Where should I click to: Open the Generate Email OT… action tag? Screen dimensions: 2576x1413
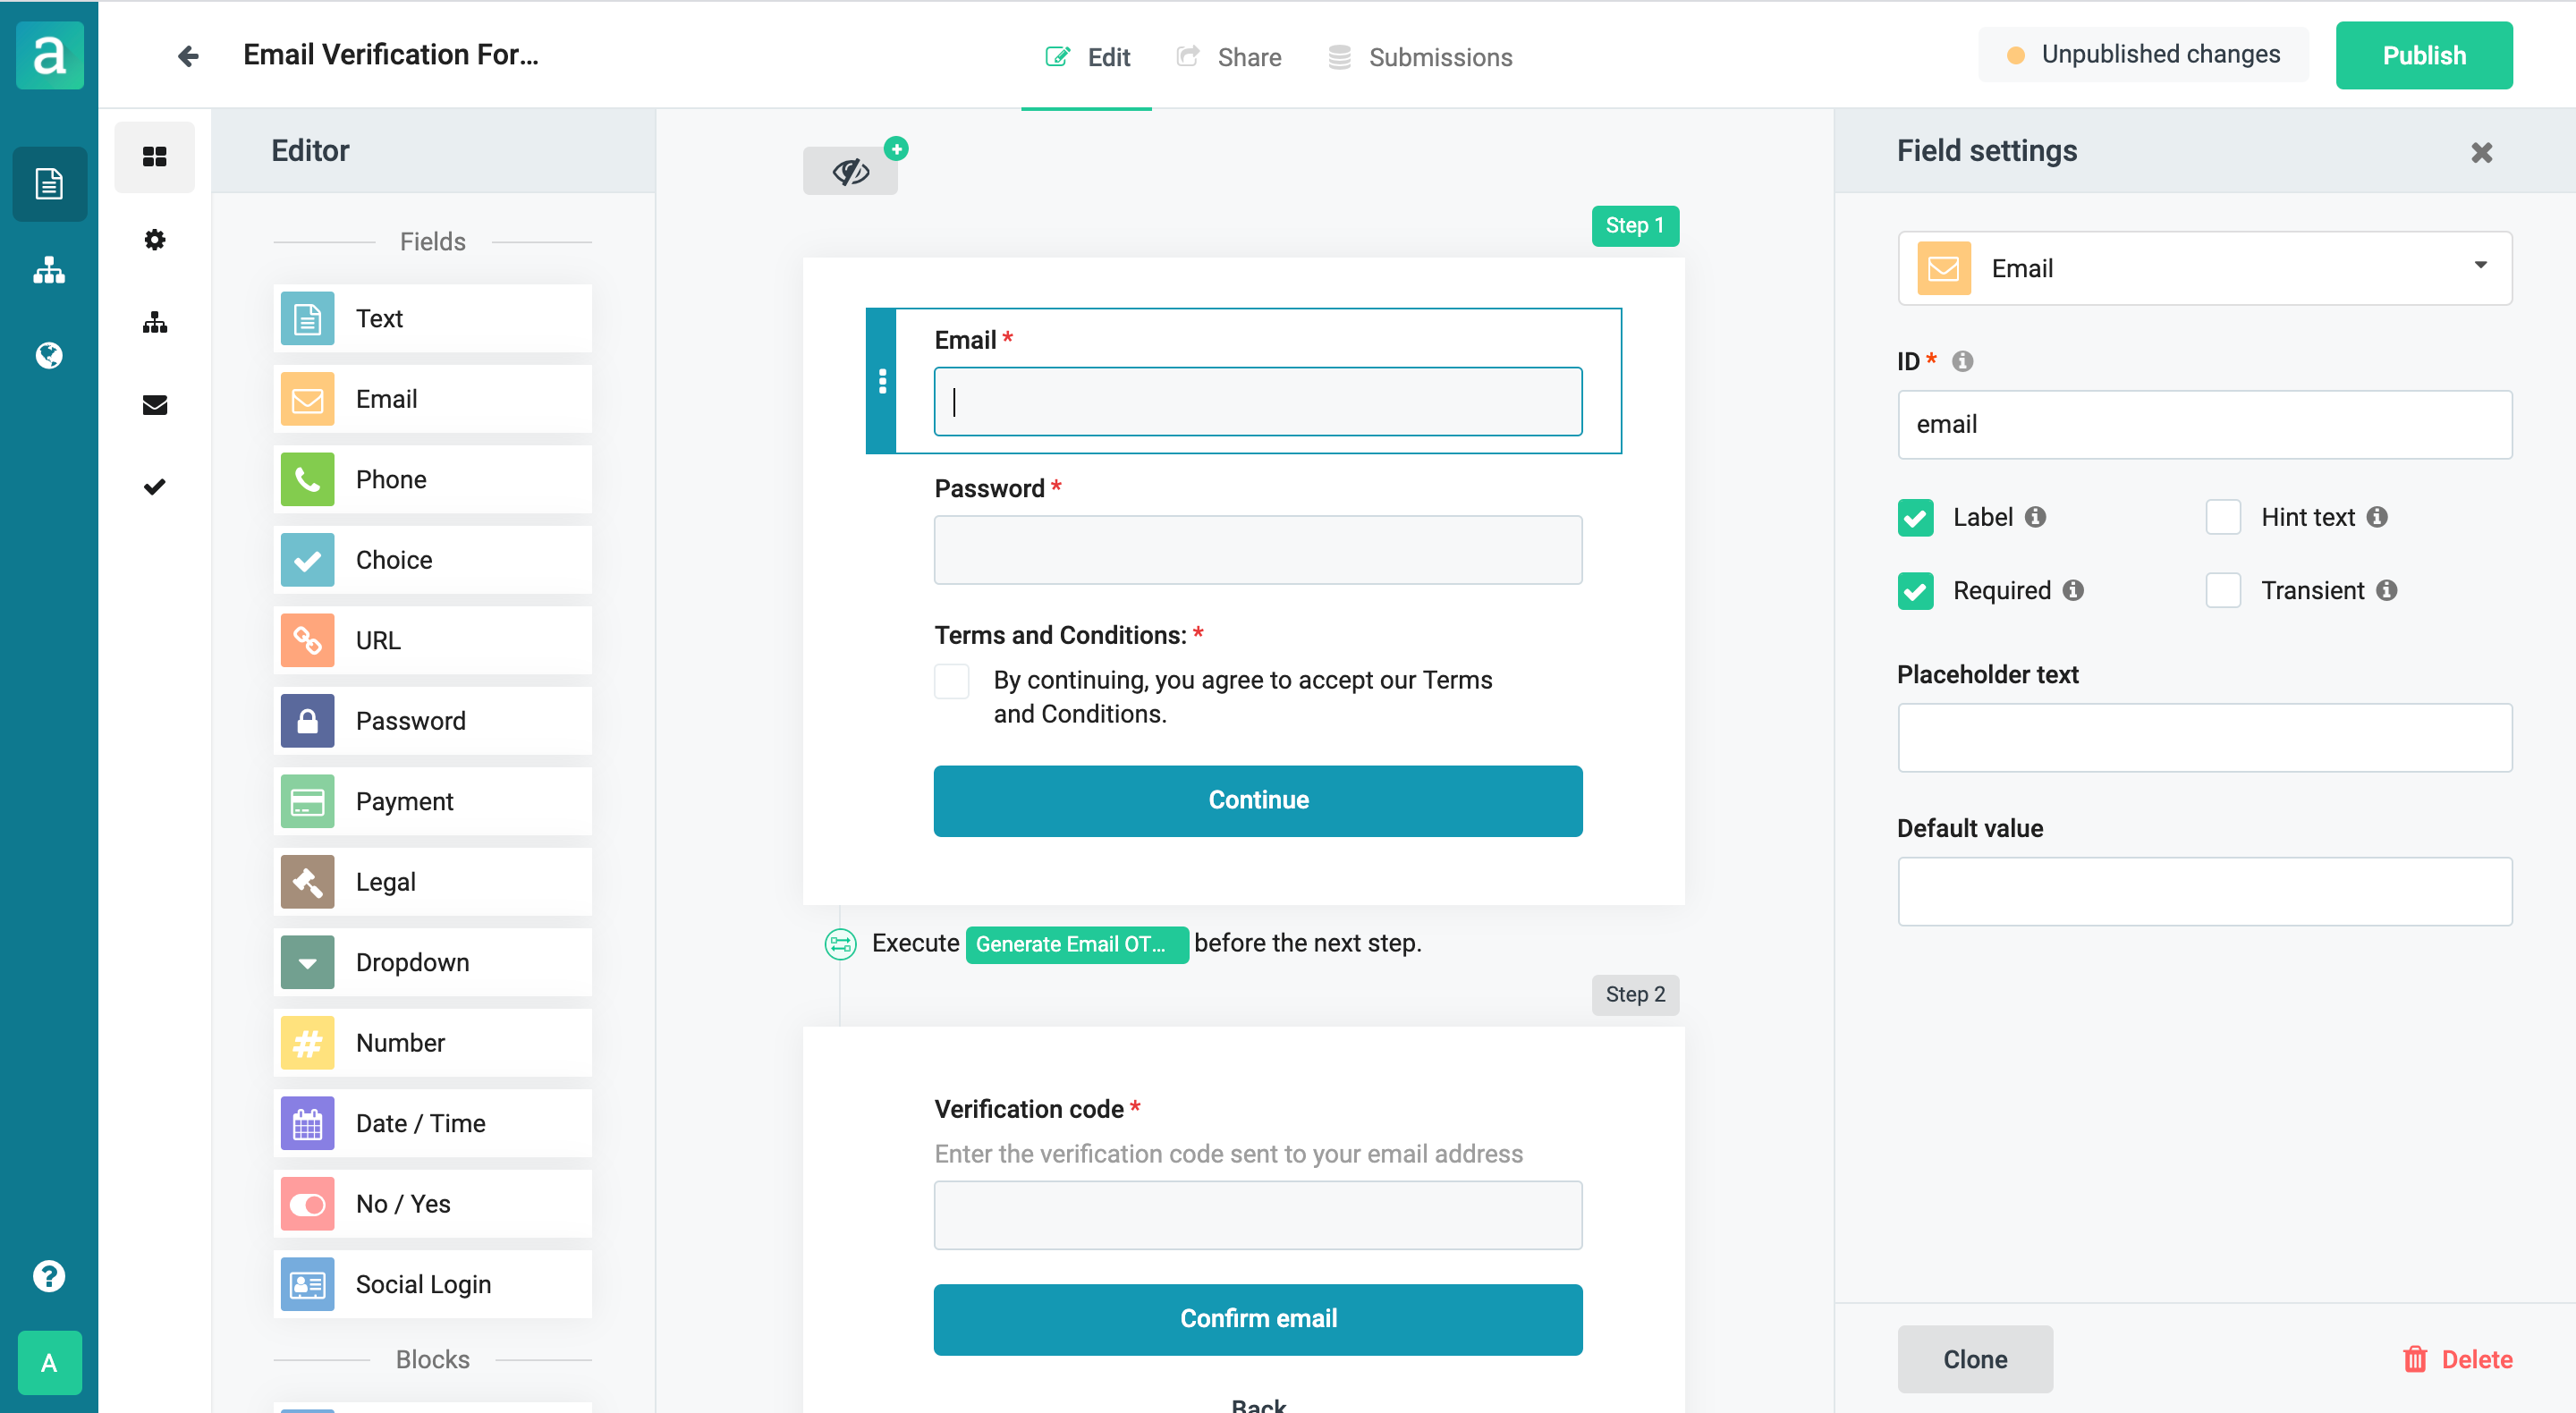(x=1077, y=945)
